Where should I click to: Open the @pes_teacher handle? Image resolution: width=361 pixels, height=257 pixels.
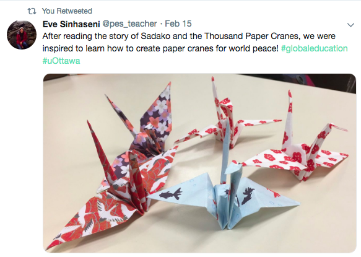coord(129,24)
